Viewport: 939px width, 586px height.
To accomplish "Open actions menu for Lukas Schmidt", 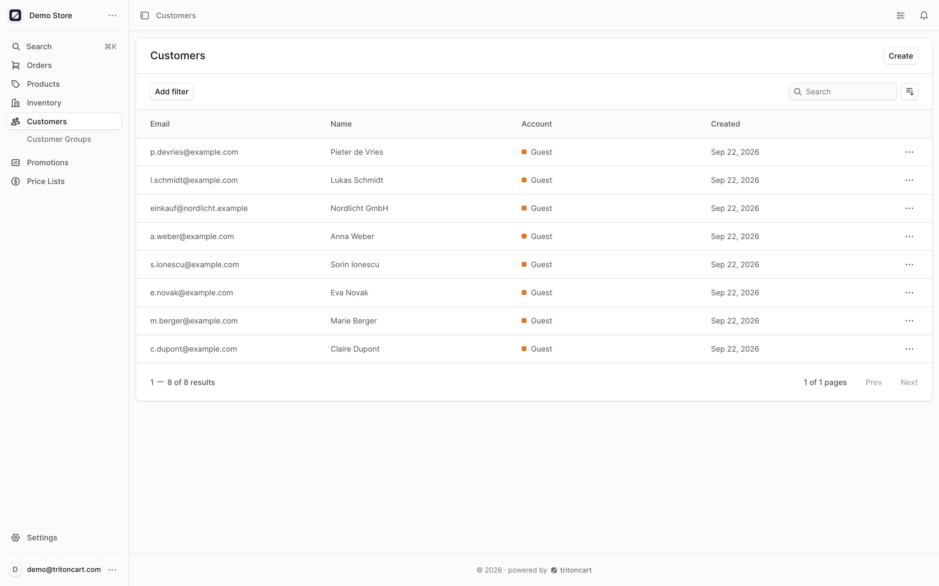I will click(x=909, y=180).
